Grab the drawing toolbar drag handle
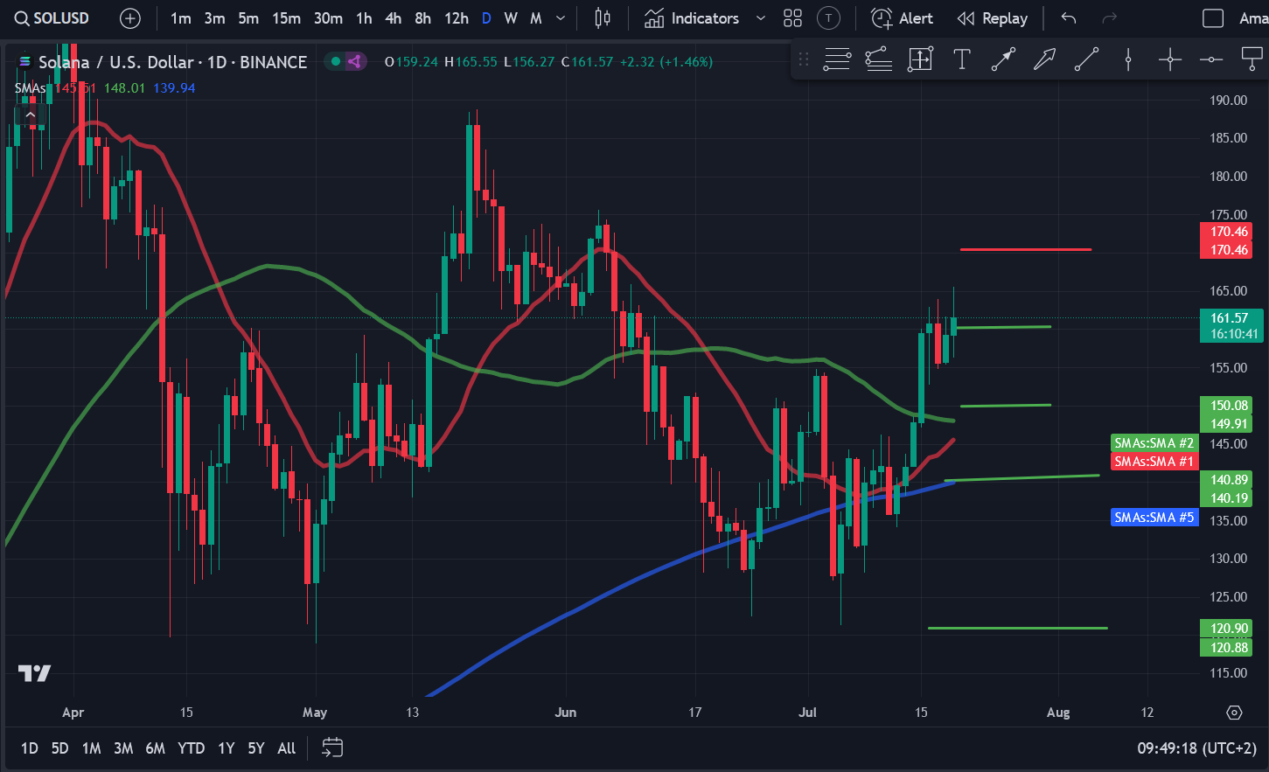The height and width of the screenshot is (772, 1269). (x=804, y=59)
